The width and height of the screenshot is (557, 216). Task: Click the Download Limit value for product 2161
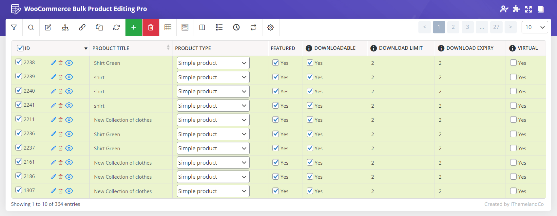pyautogui.click(x=373, y=163)
